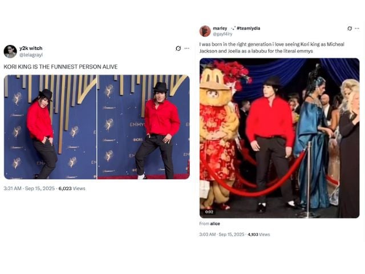This screenshot has width=365, height=274.
Task: Click the 4,103 Views count
Action: [259, 235]
